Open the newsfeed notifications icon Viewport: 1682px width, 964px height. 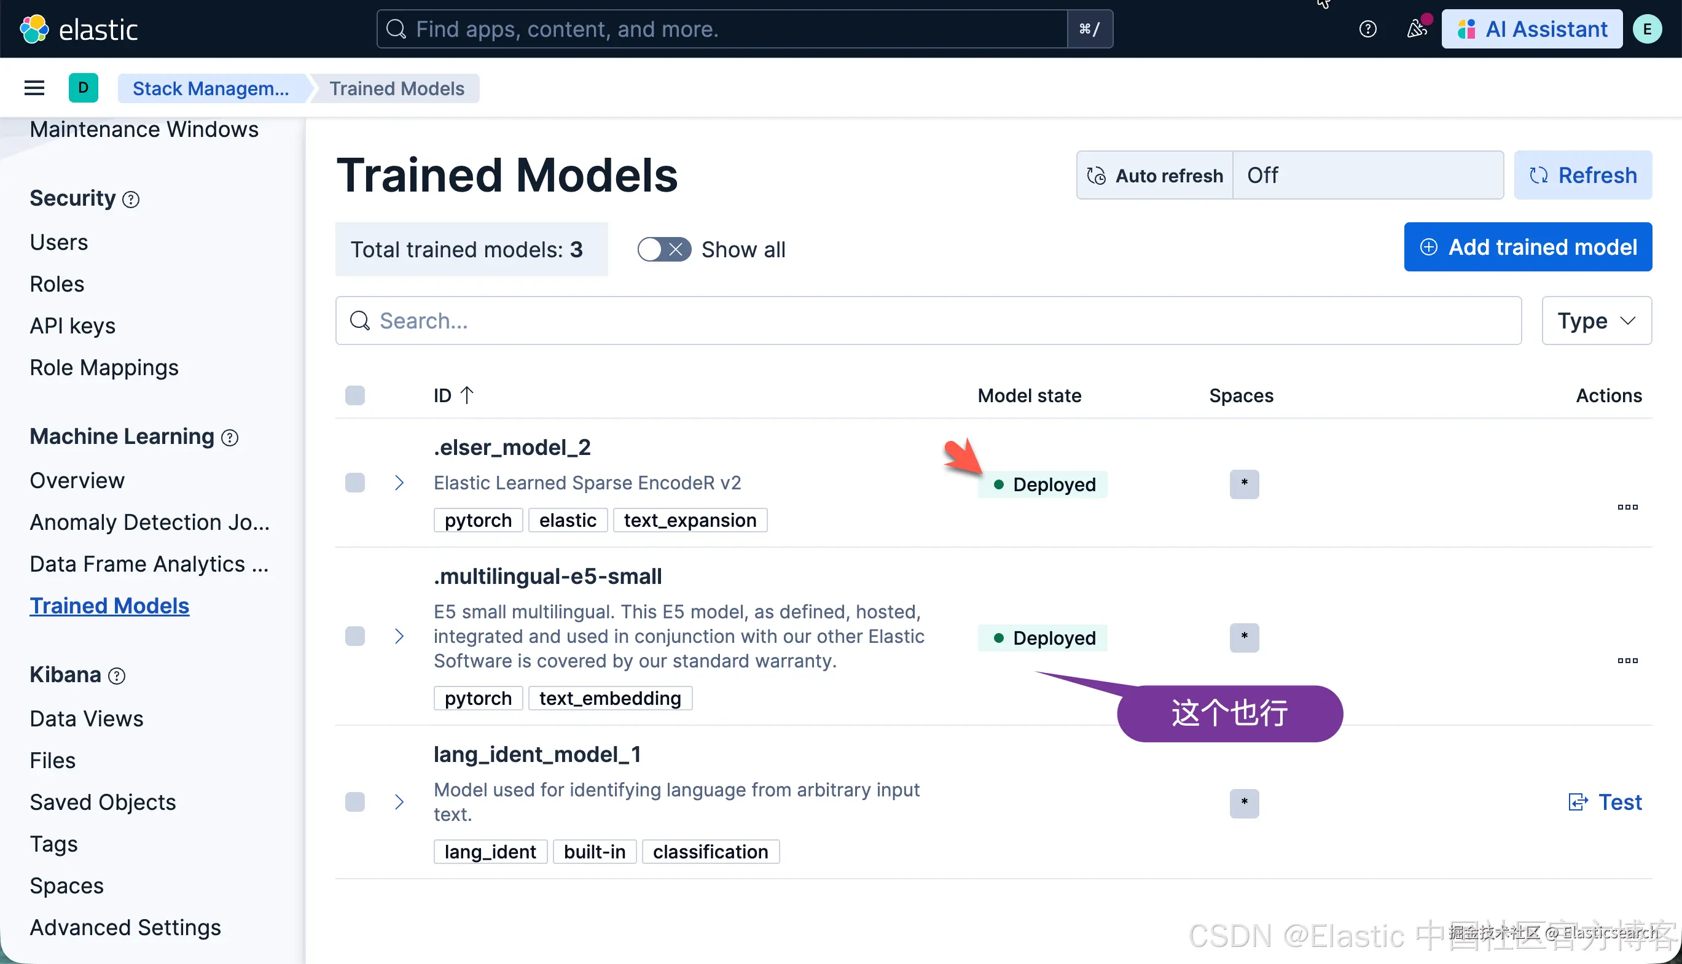point(1417,29)
